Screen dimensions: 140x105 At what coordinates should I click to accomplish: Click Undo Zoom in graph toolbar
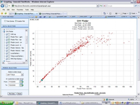tap(82, 17)
